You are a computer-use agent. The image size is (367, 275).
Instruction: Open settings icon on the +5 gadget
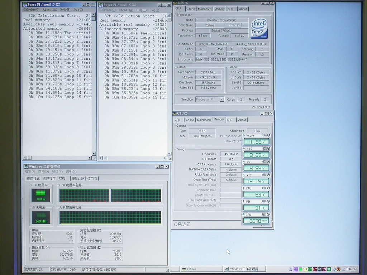[x=264, y=161]
